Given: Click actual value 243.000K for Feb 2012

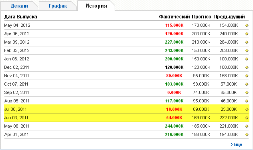Looking at the screenshot, I should point(174,50).
